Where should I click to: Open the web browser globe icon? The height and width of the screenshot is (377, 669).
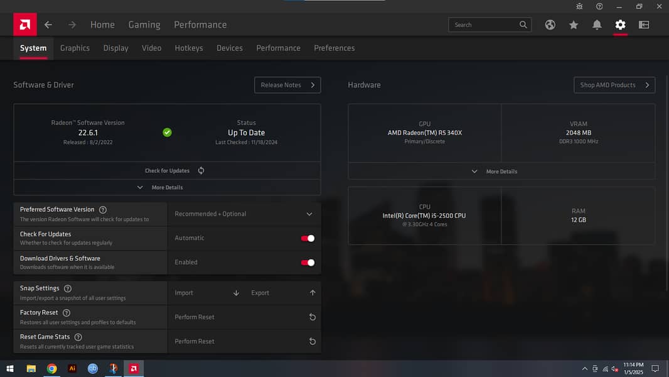coord(550,25)
